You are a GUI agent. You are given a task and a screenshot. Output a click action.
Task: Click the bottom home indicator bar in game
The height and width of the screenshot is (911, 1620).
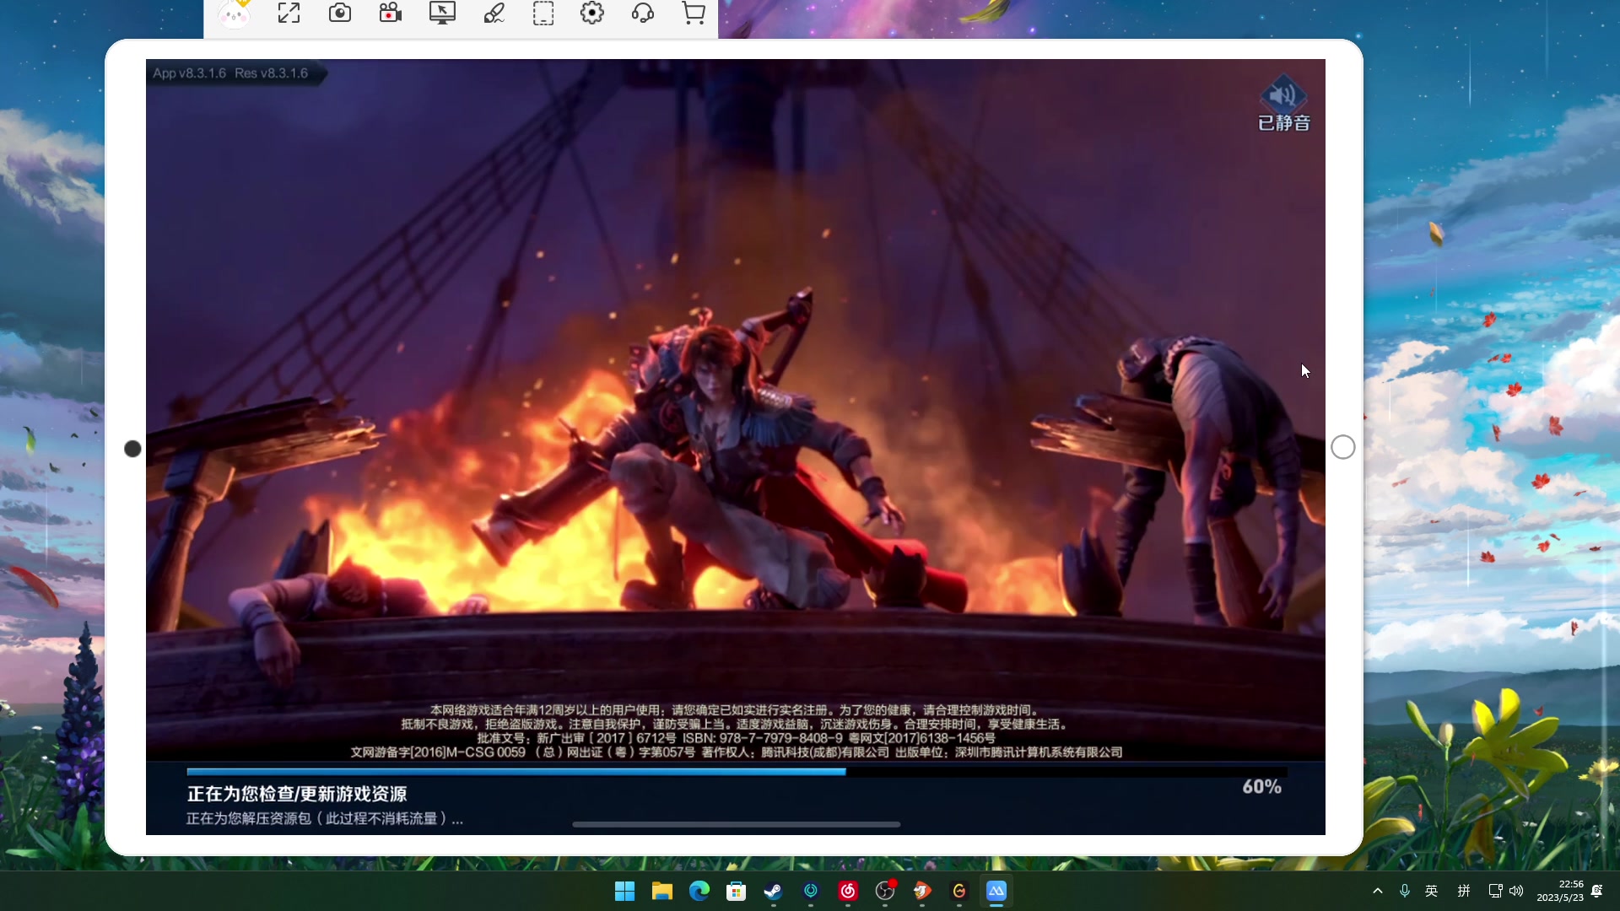(736, 824)
